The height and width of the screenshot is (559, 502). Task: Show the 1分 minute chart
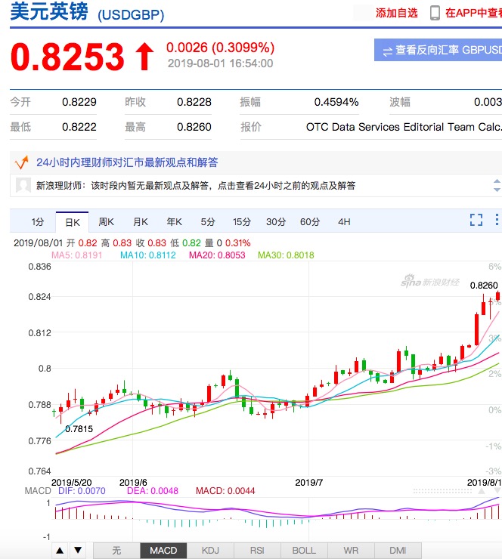tap(38, 222)
